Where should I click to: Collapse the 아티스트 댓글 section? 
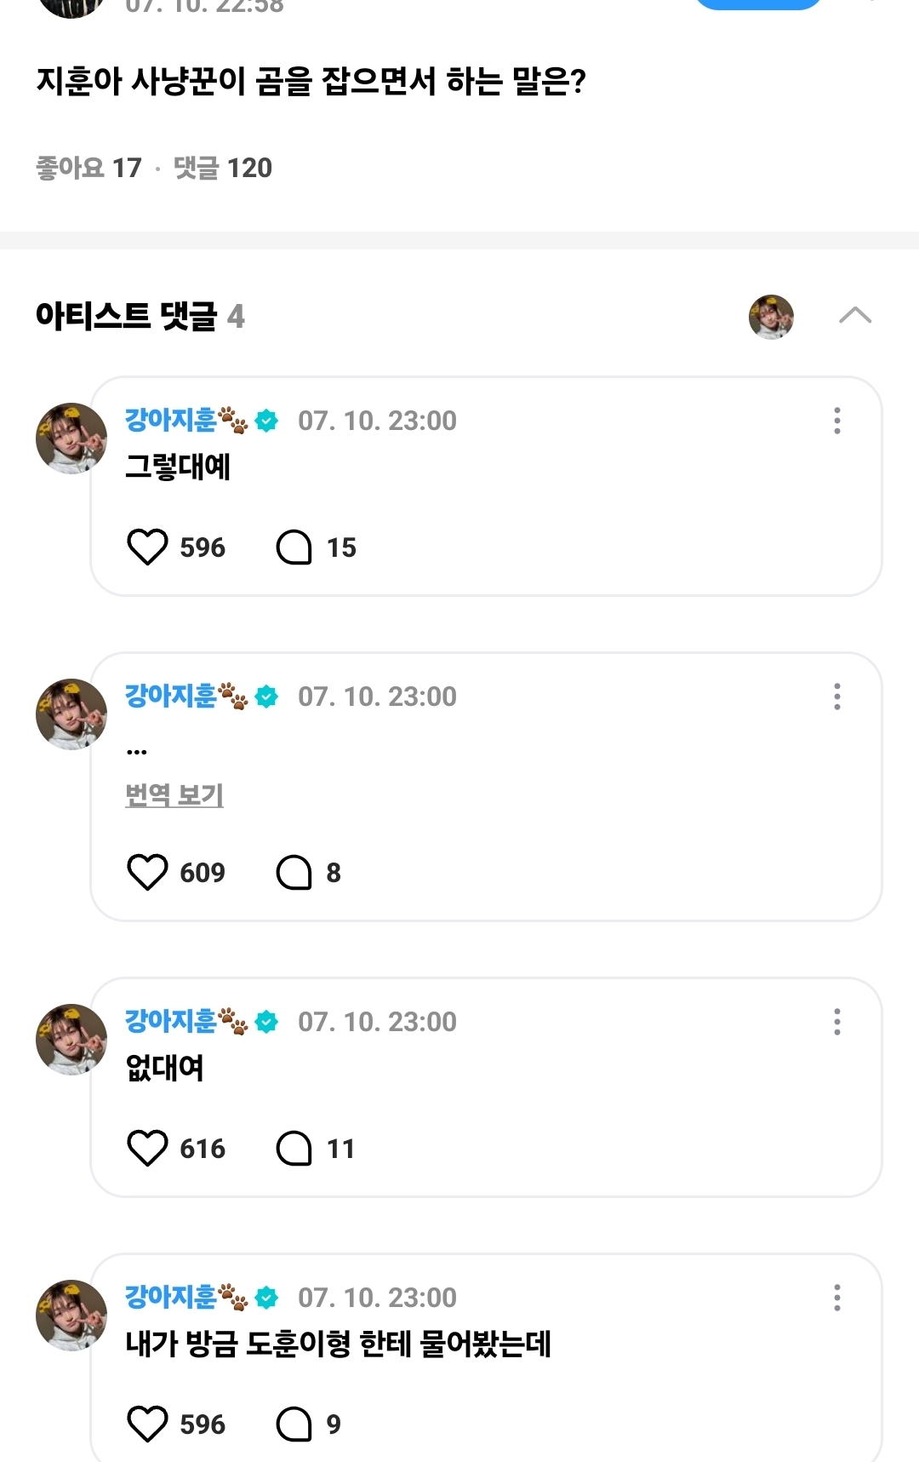[x=854, y=316]
